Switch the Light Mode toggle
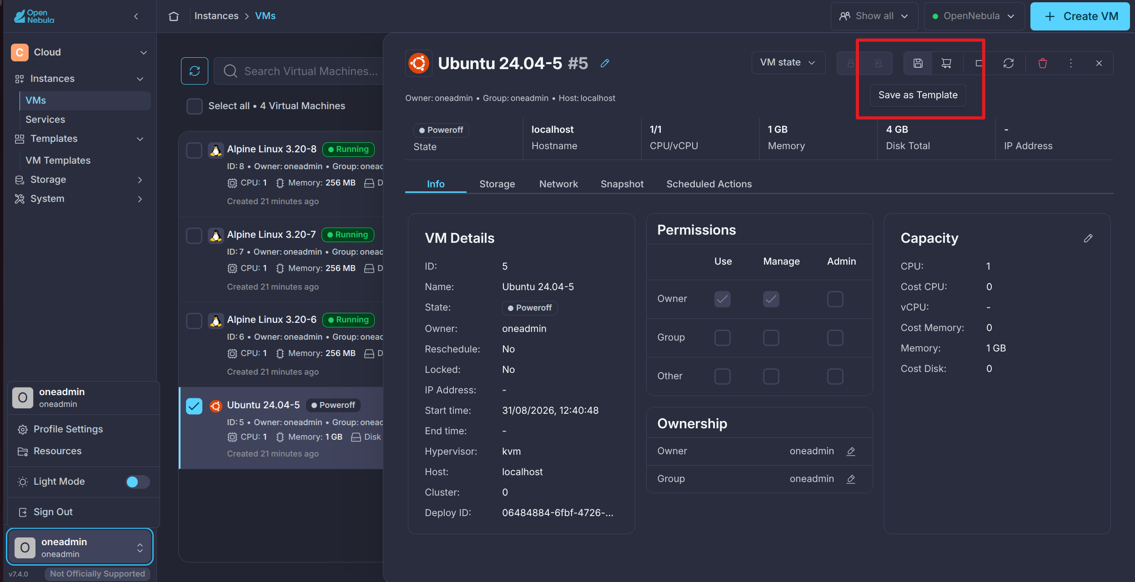The image size is (1135, 582). [137, 482]
